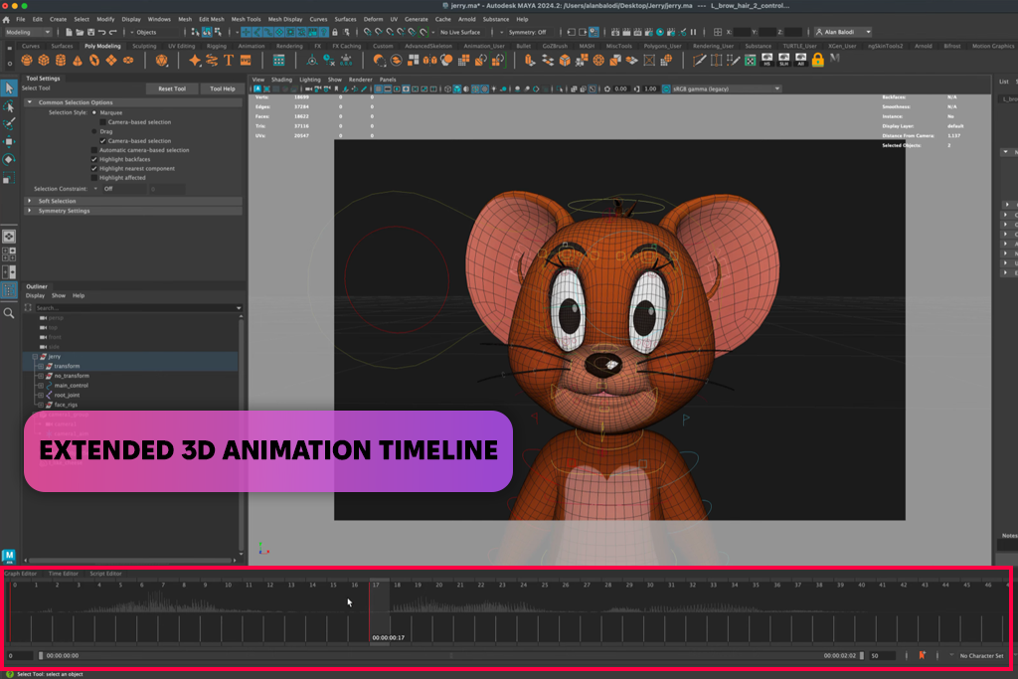Switch to the Rigging shelf tab
Image resolution: width=1018 pixels, height=679 pixels.
216,46
